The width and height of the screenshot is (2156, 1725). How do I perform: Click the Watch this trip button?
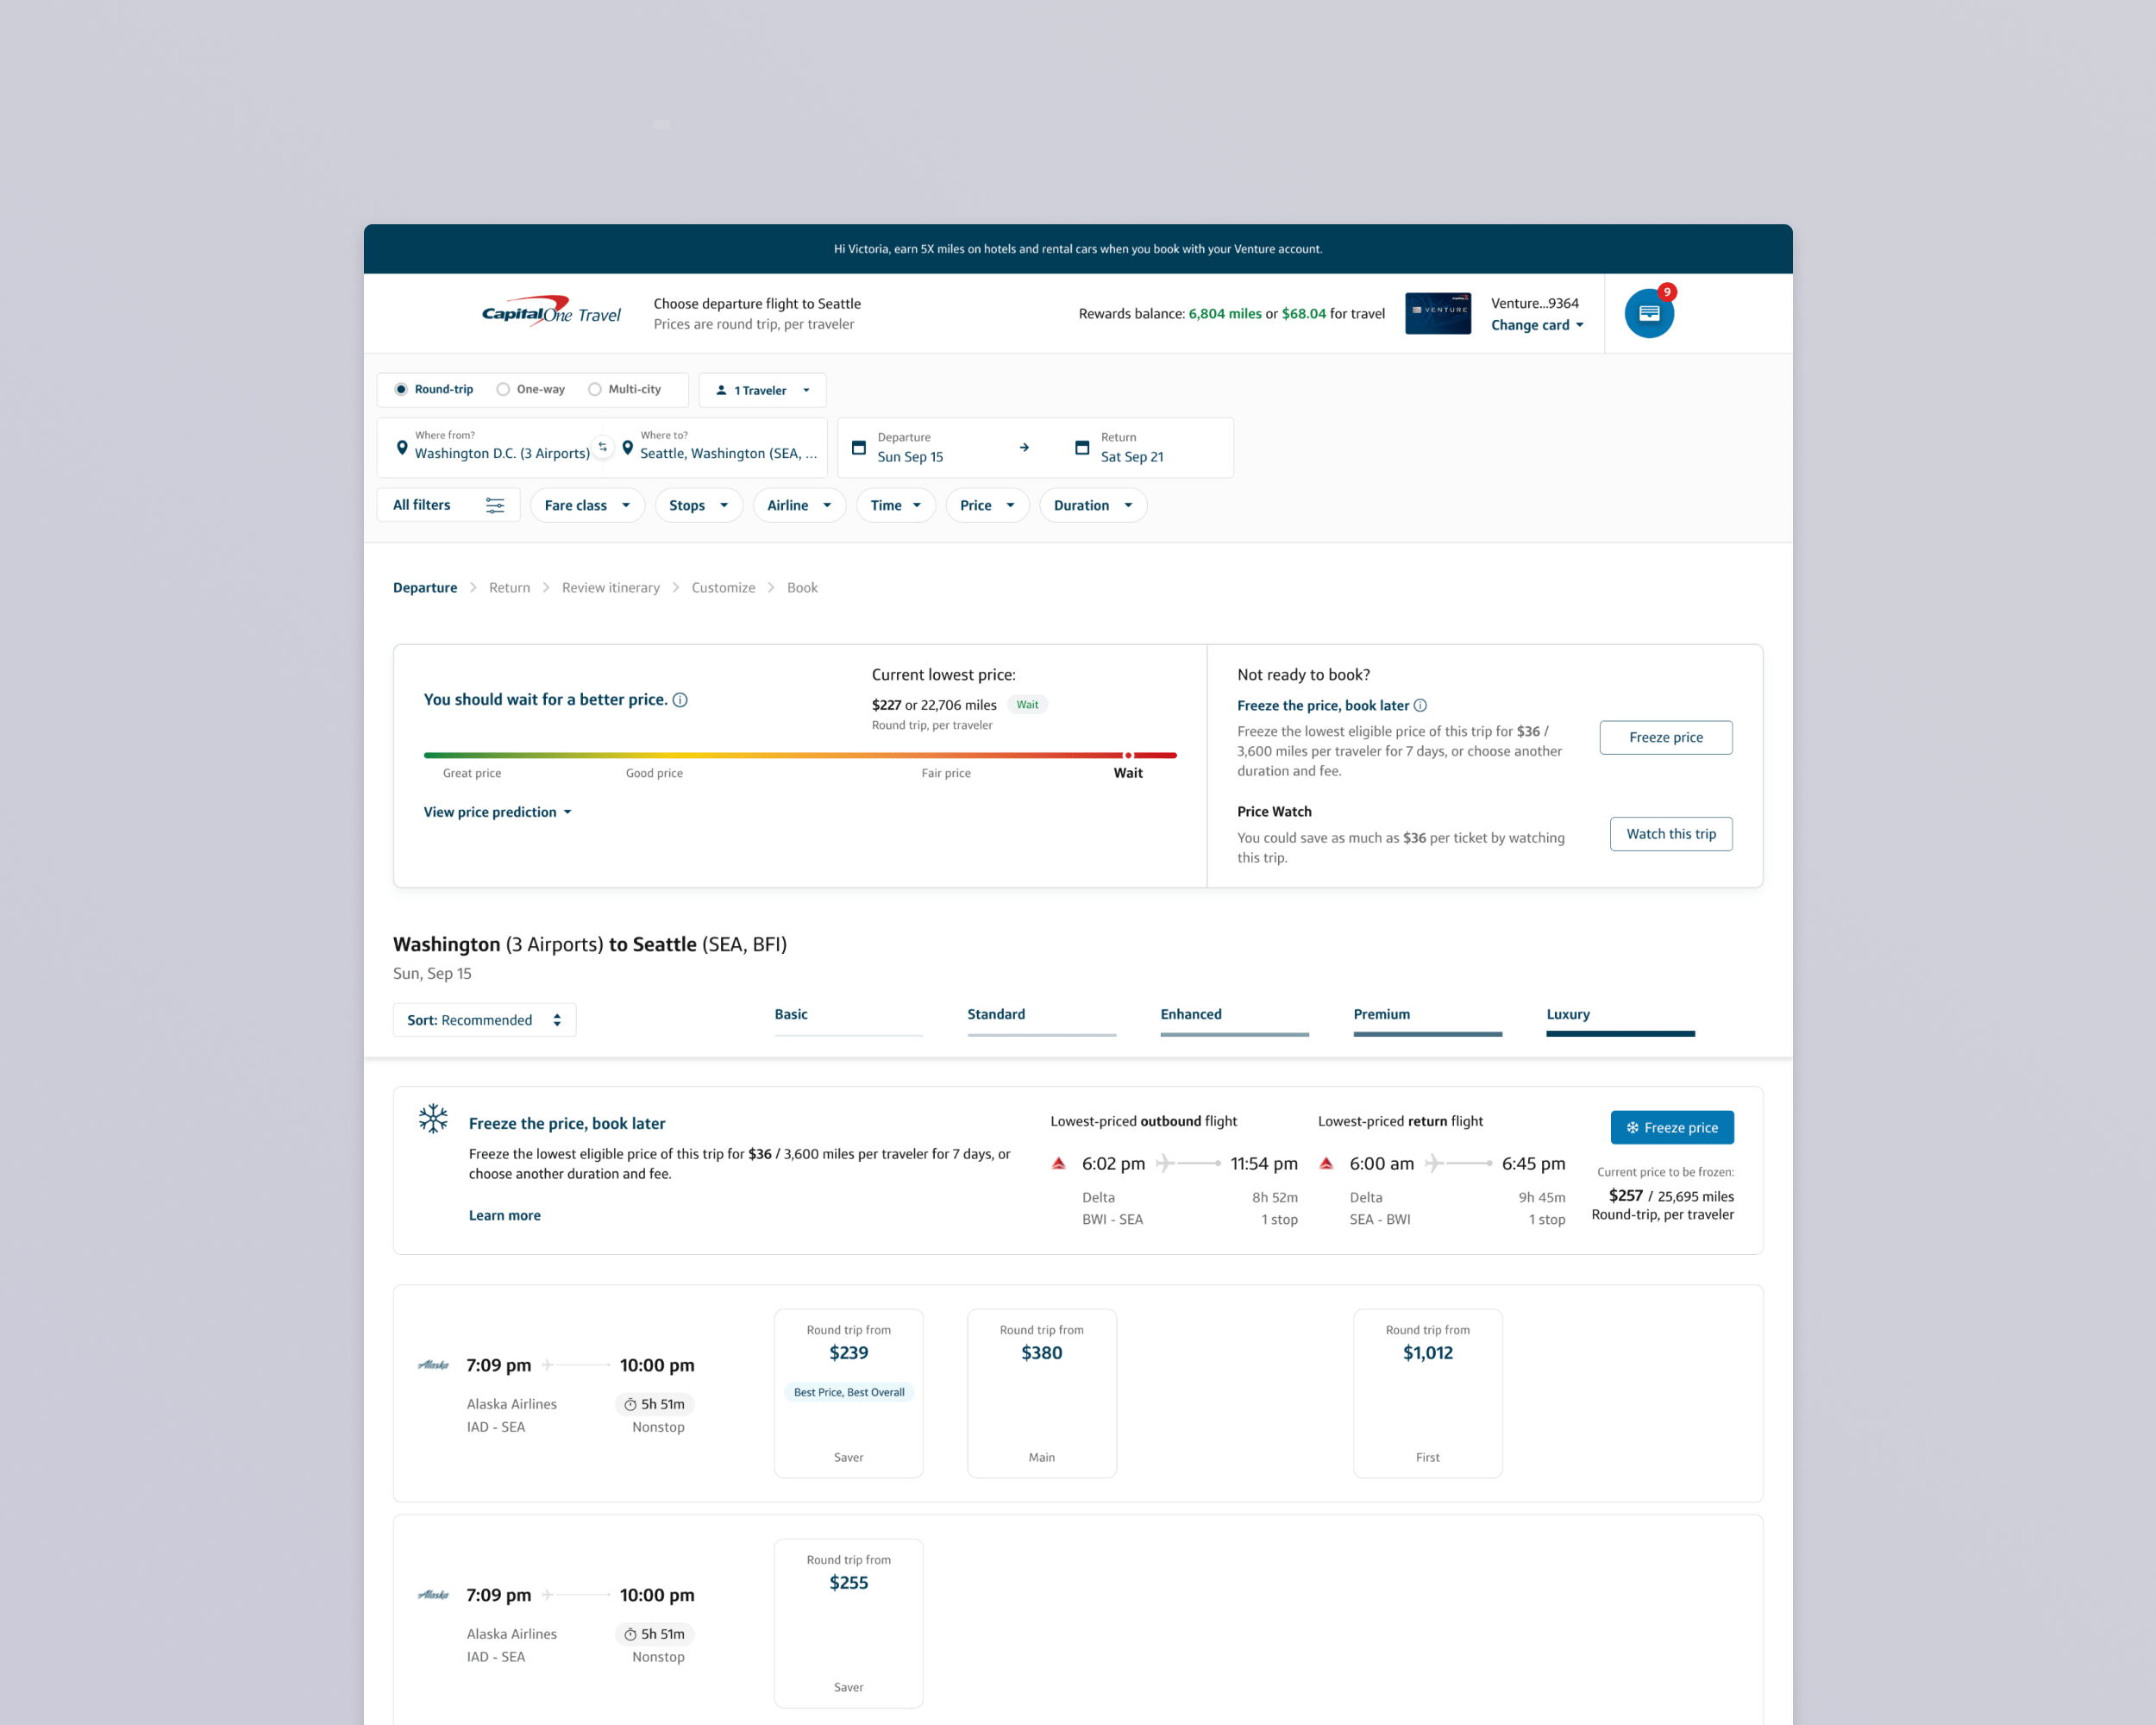pos(1670,834)
